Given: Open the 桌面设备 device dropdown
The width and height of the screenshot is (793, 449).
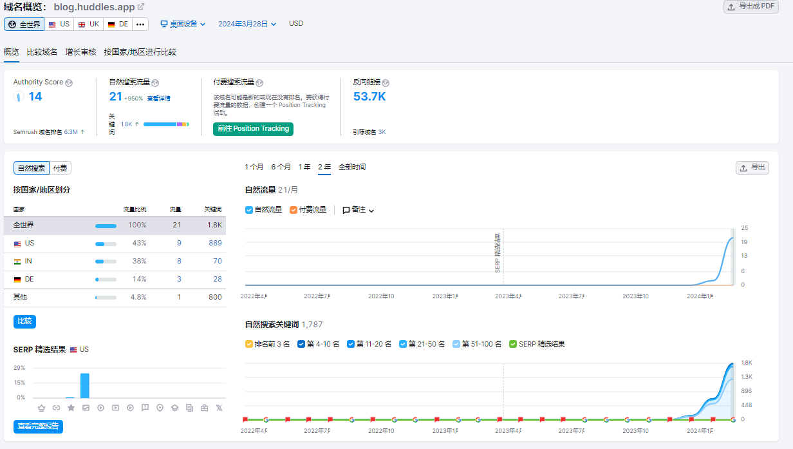Looking at the screenshot, I should click(183, 24).
